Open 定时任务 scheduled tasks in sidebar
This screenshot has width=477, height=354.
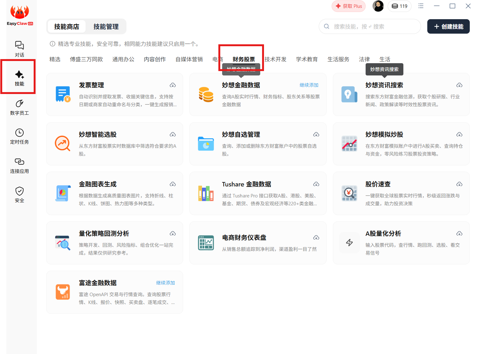(x=20, y=136)
